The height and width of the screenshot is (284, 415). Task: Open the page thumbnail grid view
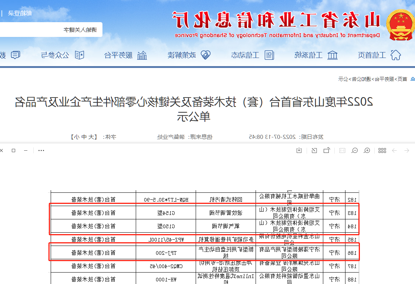click(x=383, y=150)
